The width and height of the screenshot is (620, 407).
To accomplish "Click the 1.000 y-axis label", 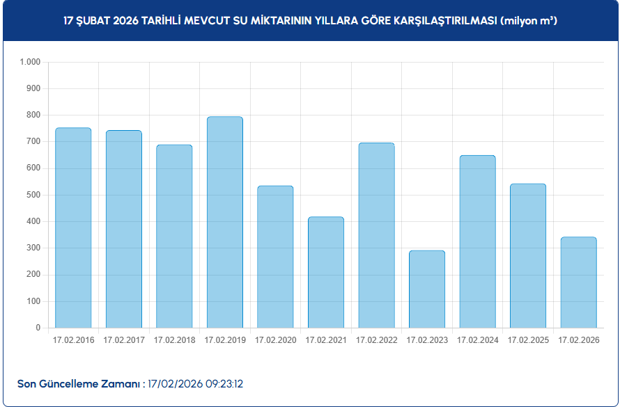I will [x=31, y=62].
